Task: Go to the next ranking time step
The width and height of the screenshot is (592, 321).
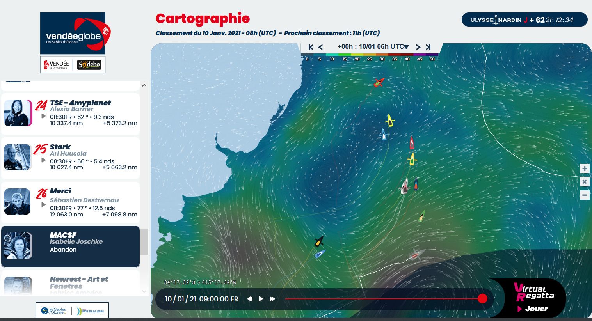Action: (418, 47)
